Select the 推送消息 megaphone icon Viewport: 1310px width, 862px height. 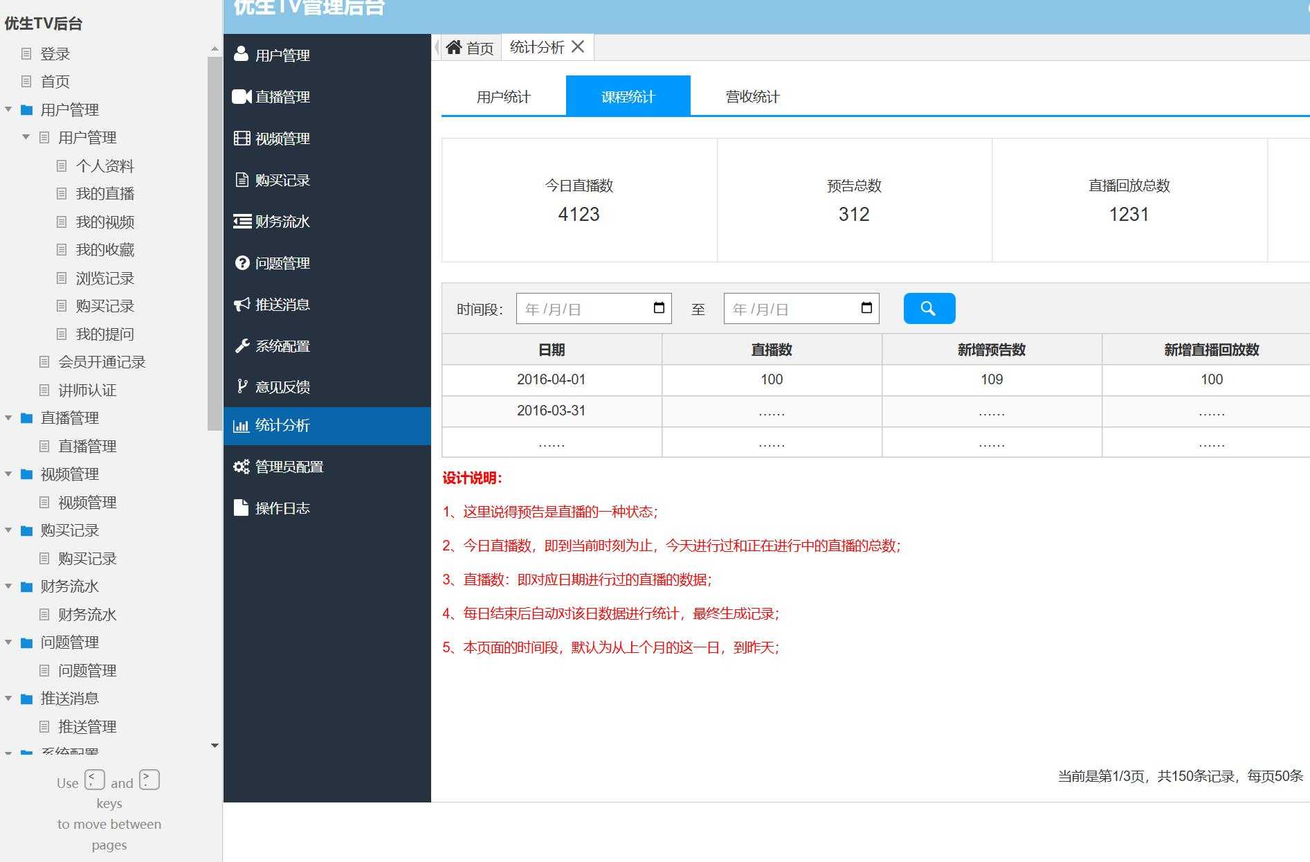(240, 305)
